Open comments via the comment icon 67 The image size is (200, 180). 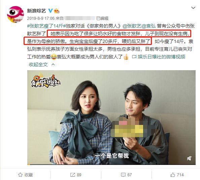coord(126,175)
